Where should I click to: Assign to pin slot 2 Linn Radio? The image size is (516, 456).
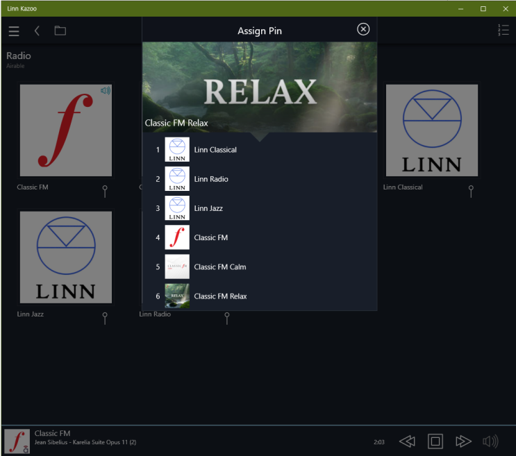(260, 179)
